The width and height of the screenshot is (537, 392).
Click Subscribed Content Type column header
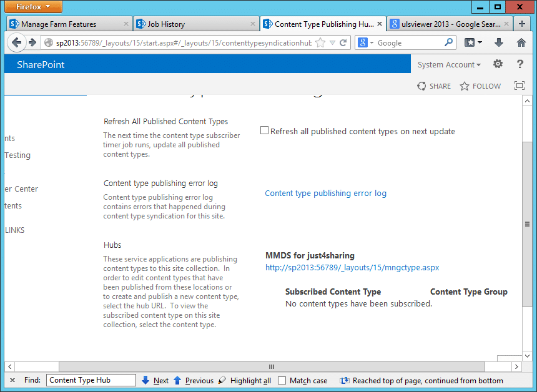coord(333,292)
